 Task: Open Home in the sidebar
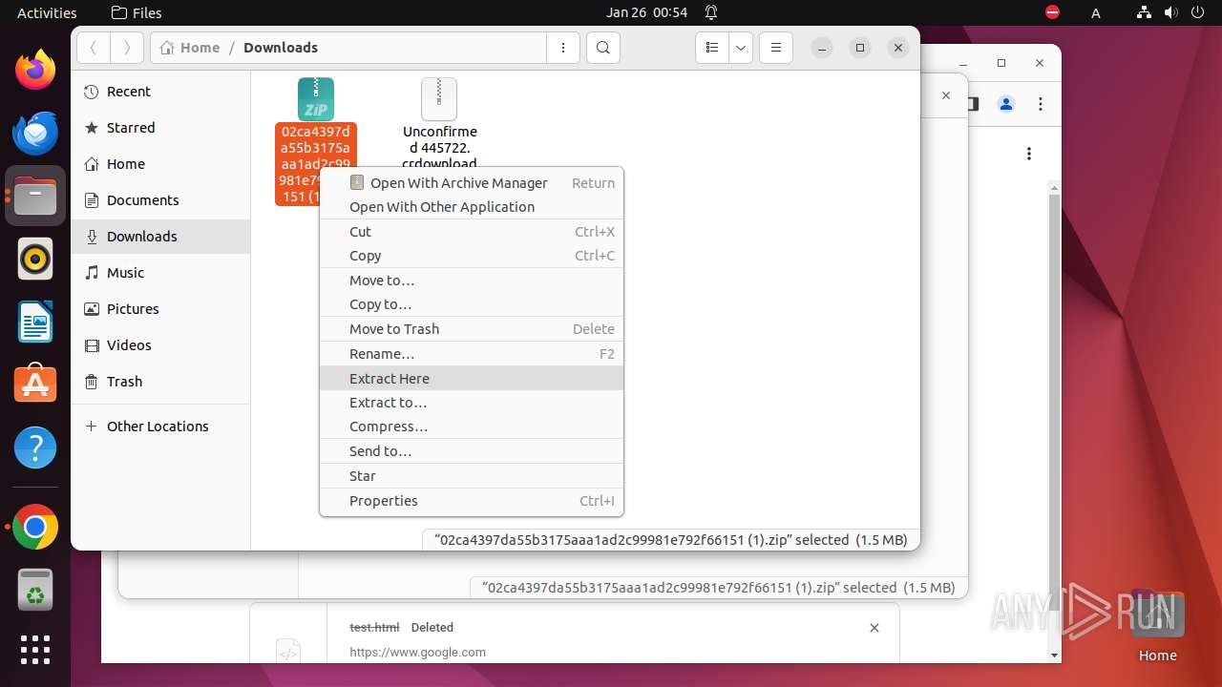click(x=160, y=164)
